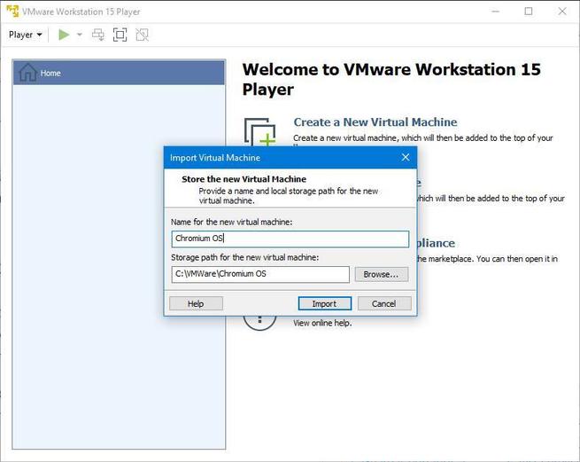Click the new virtual machine plus icon
Screen dimensions: 580x462
point(260,133)
